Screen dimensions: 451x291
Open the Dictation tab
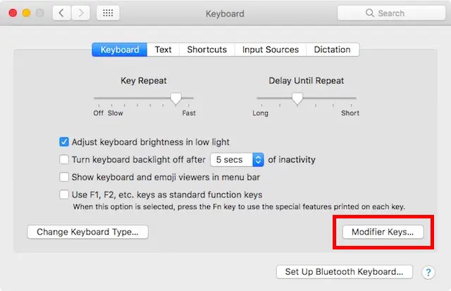[x=332, y=50]
